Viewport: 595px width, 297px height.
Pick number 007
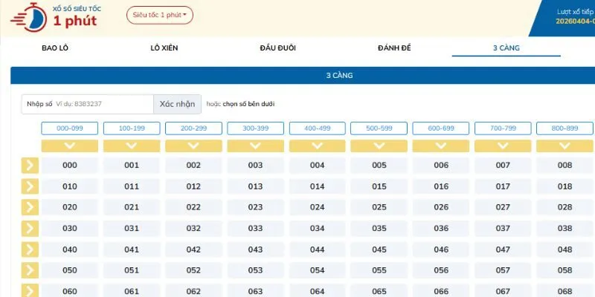pyautogui.click(x=503, y=166)
